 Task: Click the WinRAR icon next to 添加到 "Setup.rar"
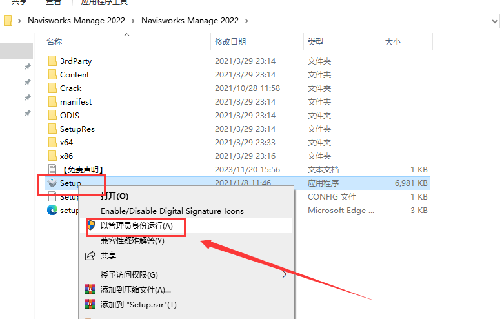90,304
